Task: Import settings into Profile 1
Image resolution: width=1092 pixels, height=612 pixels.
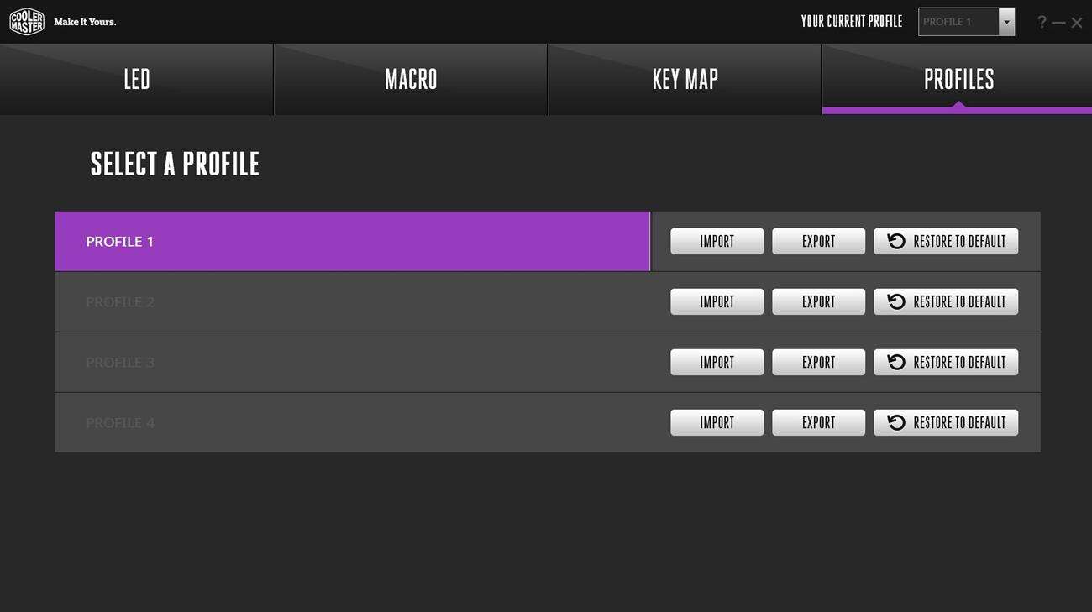Action: (x=717, y=242)
